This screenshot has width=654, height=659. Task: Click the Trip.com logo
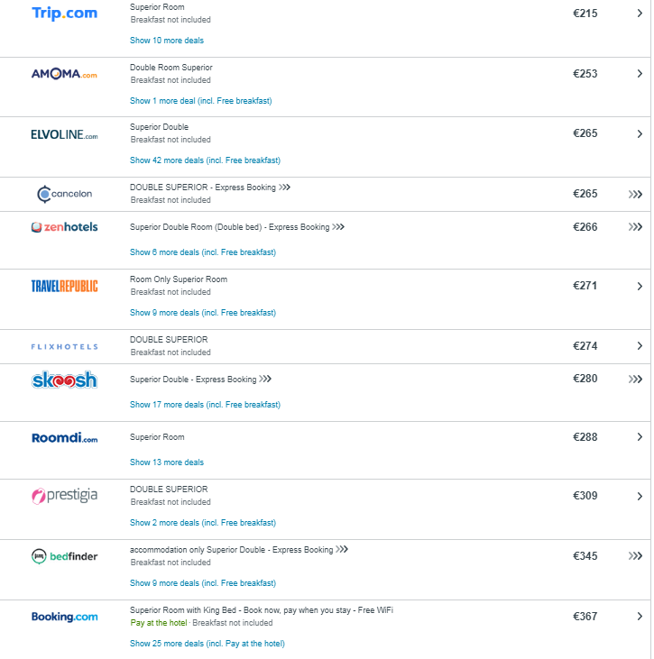point(64,14)
